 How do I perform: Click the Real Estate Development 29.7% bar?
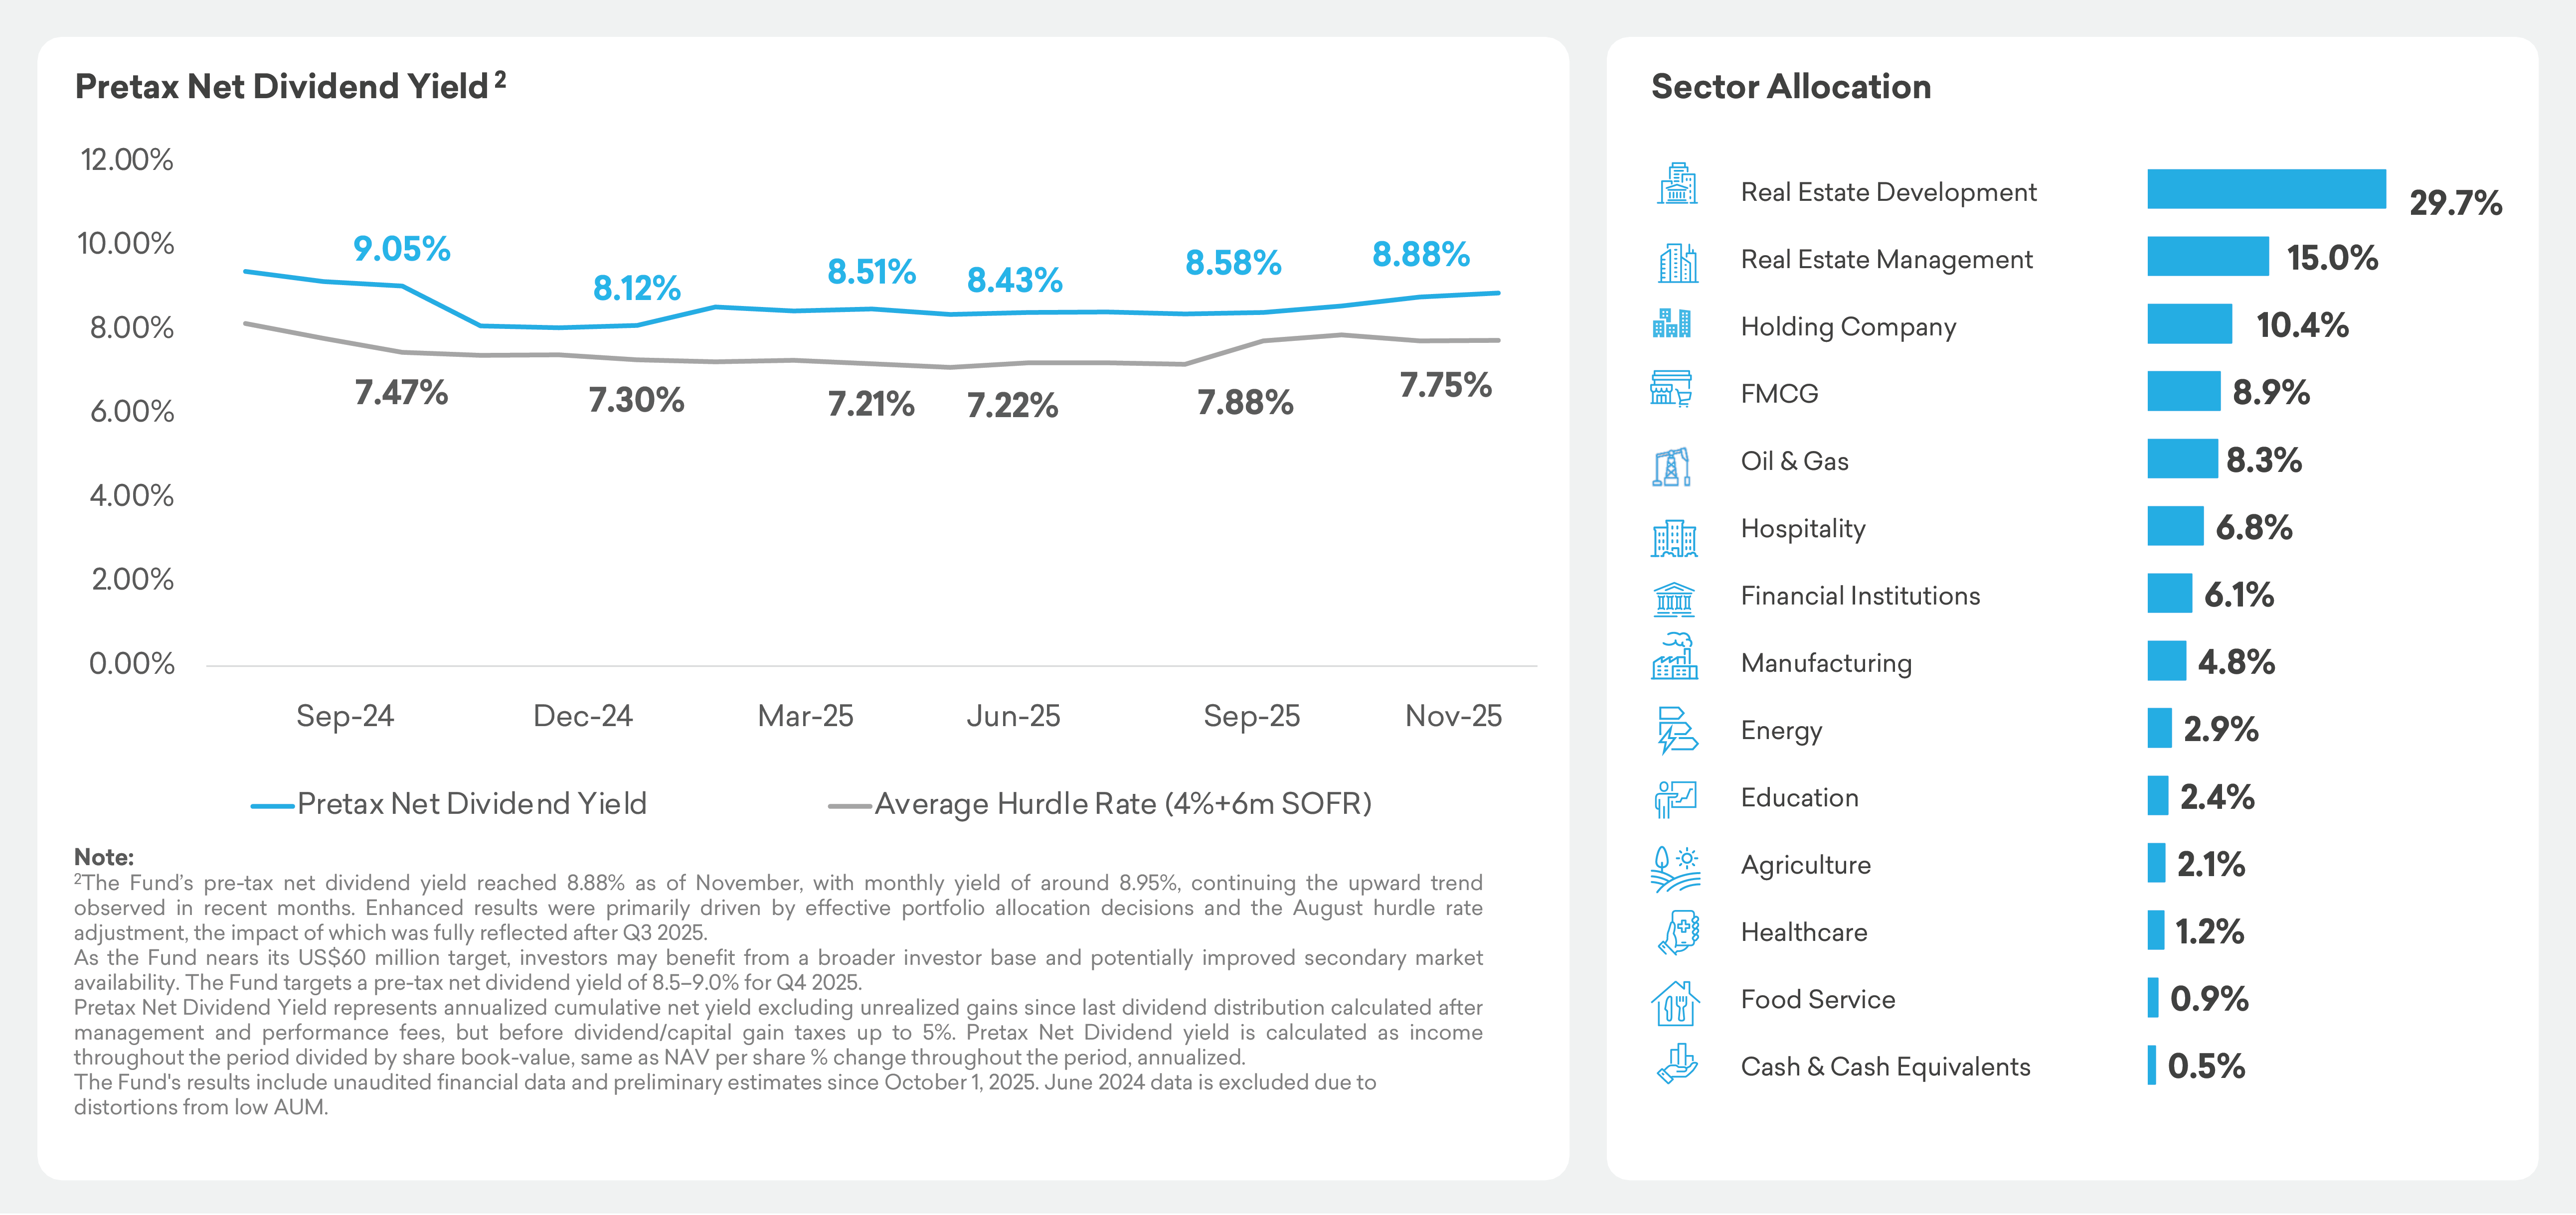(2265, 189)
